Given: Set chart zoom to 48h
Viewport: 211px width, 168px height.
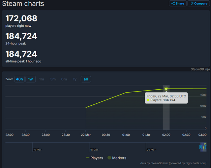Looking at the screenshot, I should click(19, 79).
